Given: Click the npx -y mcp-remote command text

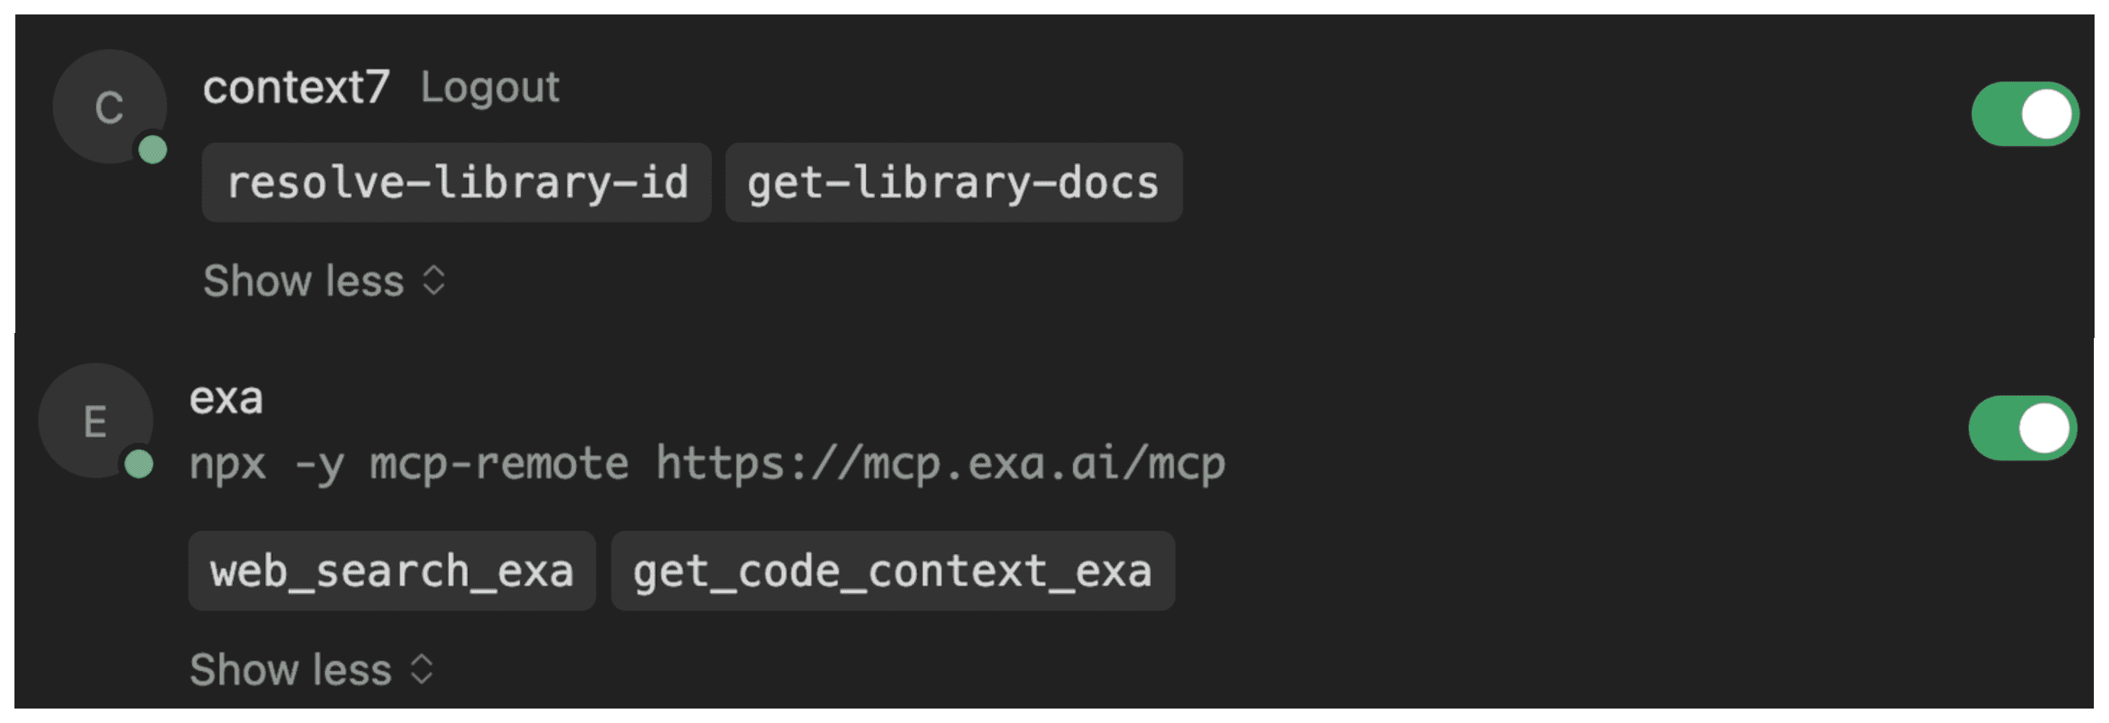Looking at the screenshot, I should pyautogui.click(x=409, y=464).
